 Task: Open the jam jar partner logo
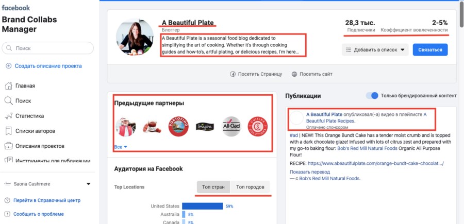click(x=152, y=127)
